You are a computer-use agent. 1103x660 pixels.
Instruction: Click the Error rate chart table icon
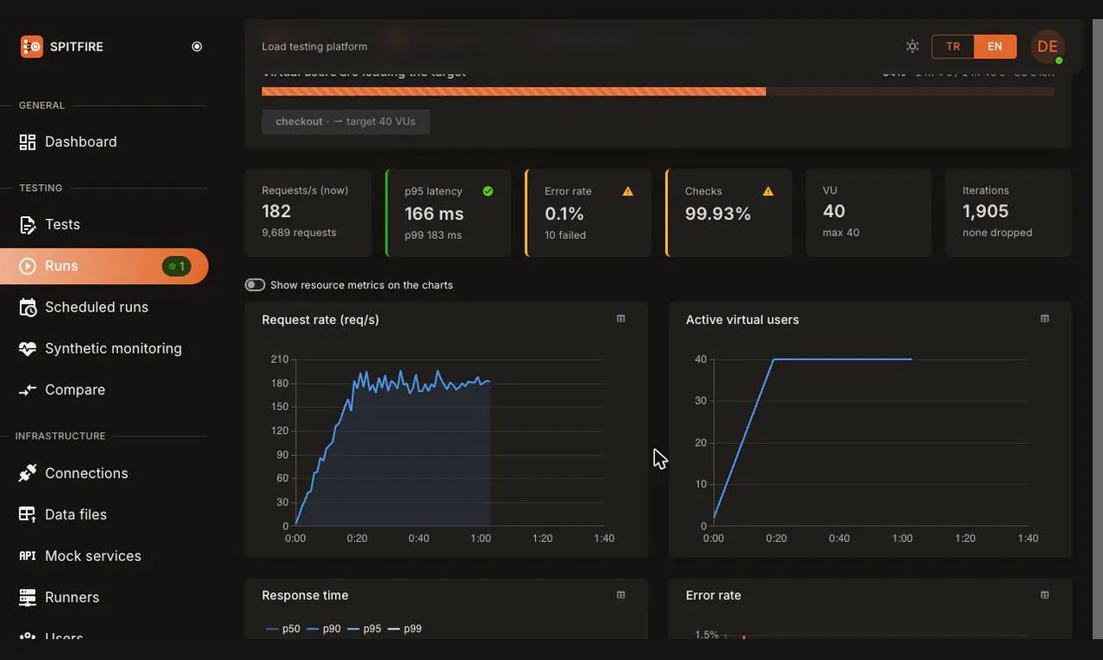pos(1045,595)
